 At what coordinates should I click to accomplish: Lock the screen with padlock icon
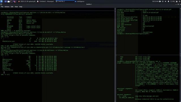click(177, 1)
